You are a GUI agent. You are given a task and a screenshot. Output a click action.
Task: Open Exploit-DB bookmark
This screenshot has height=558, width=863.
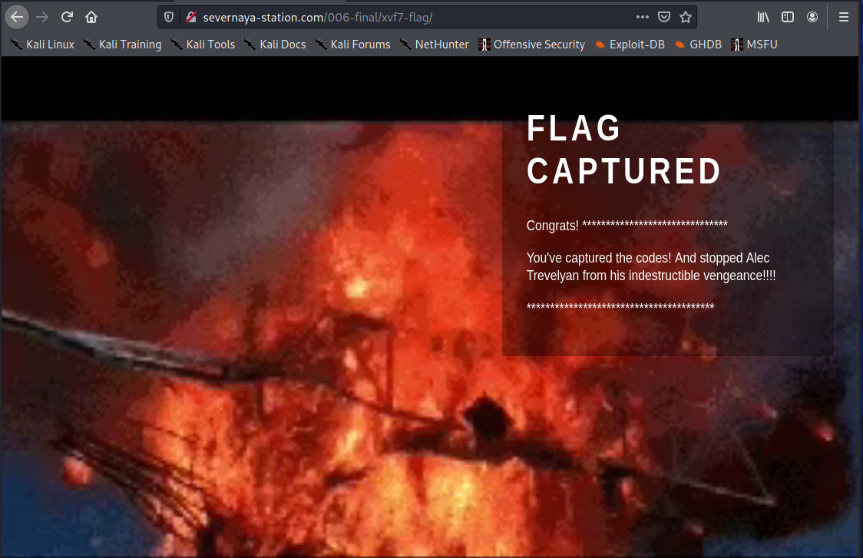click(x=630, y=45)
